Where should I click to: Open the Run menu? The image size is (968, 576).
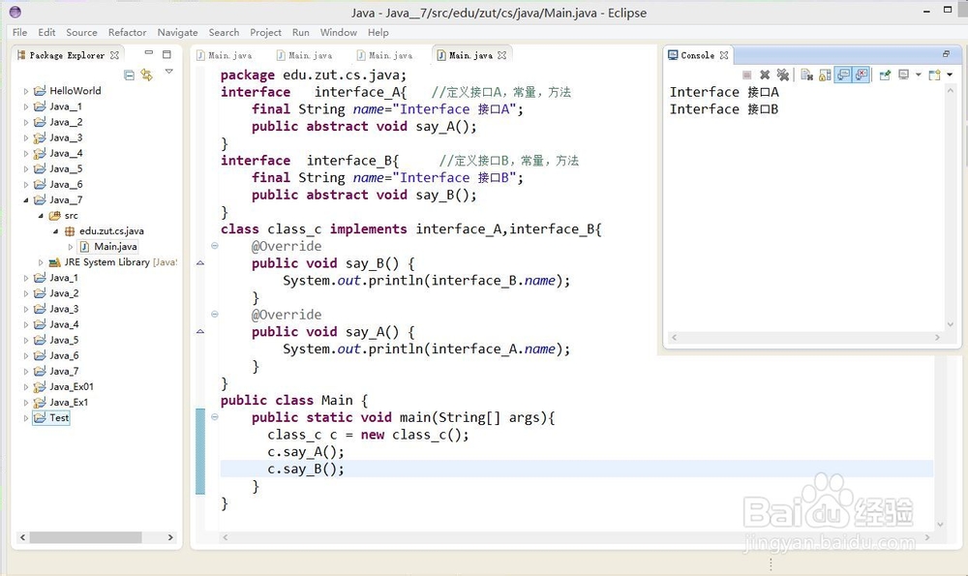coord(301,32)
